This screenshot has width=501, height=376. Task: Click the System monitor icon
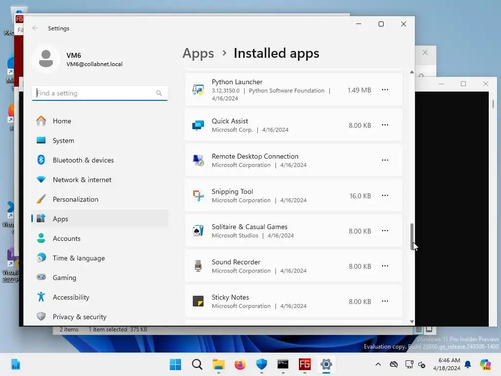click(41, 140)
